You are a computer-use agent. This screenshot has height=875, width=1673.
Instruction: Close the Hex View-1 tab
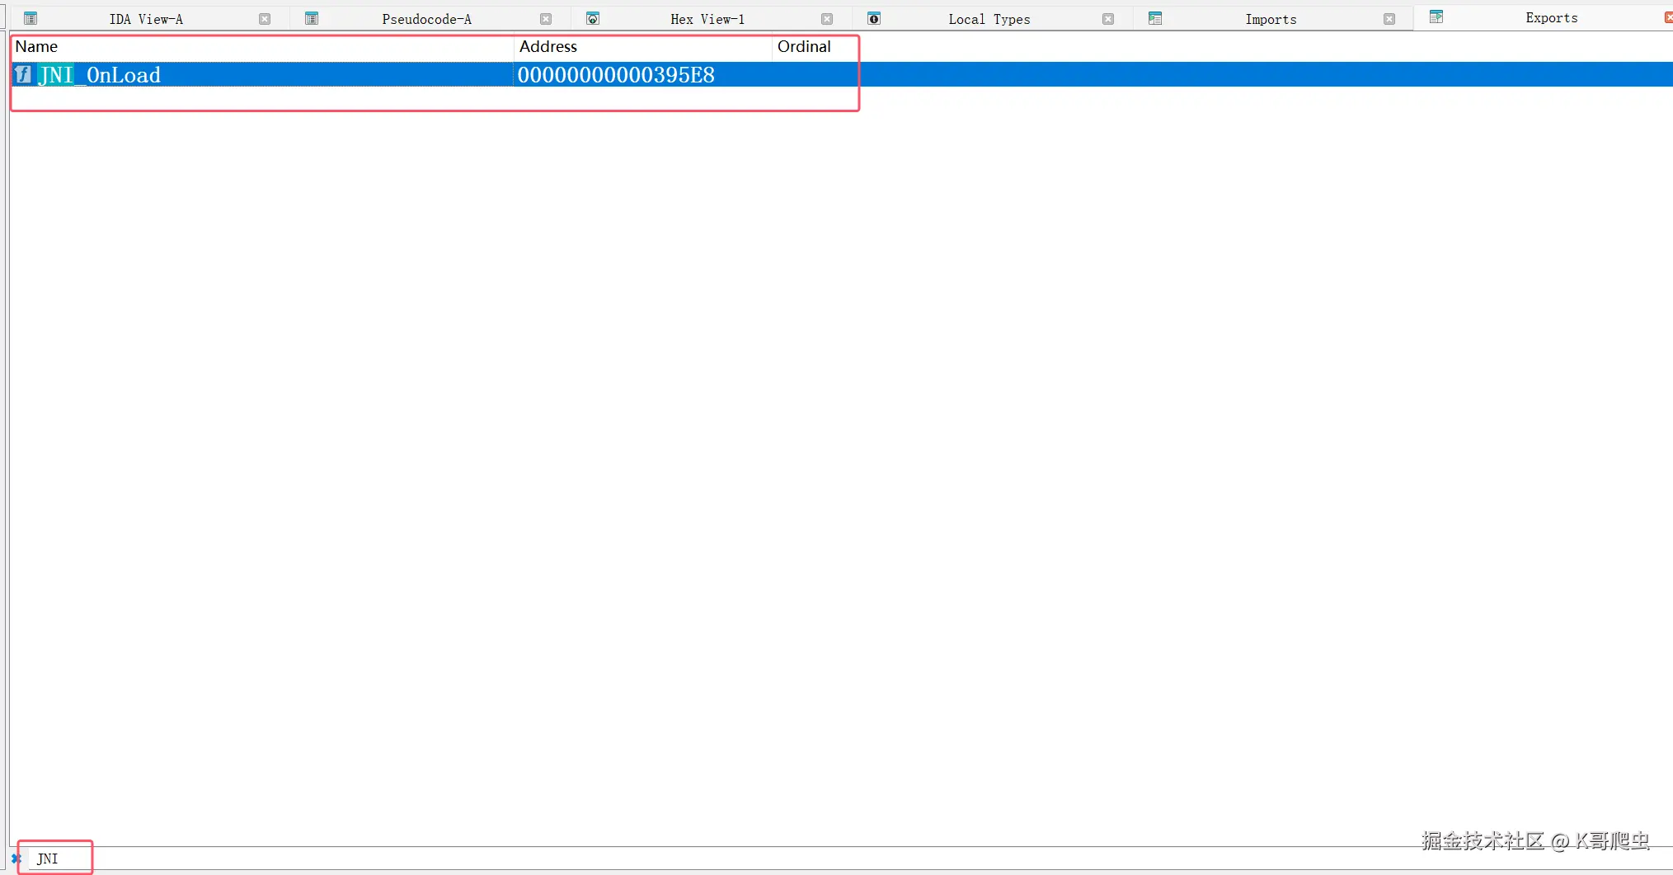coord(827,19)
